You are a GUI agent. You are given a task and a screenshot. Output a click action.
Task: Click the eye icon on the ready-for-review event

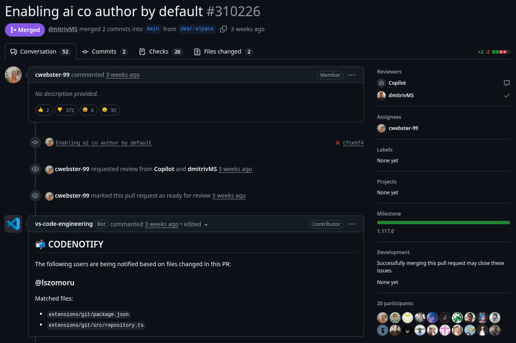pyautogui.click(x=35, y=196)
